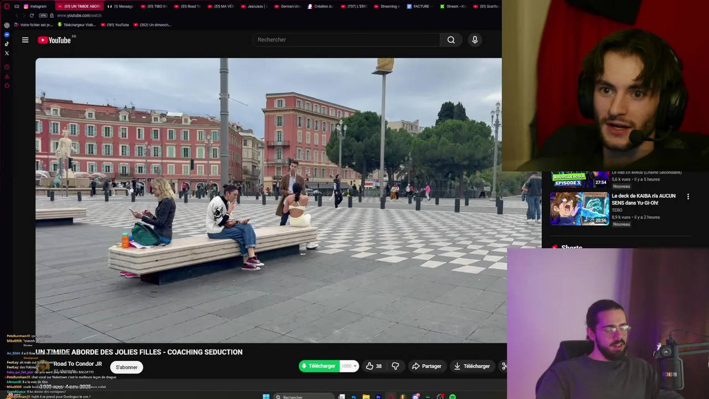Switch to the Stream - Kick tab
Image resolution: width=709 pixels, height=399 pixels.
coord(453,6)
